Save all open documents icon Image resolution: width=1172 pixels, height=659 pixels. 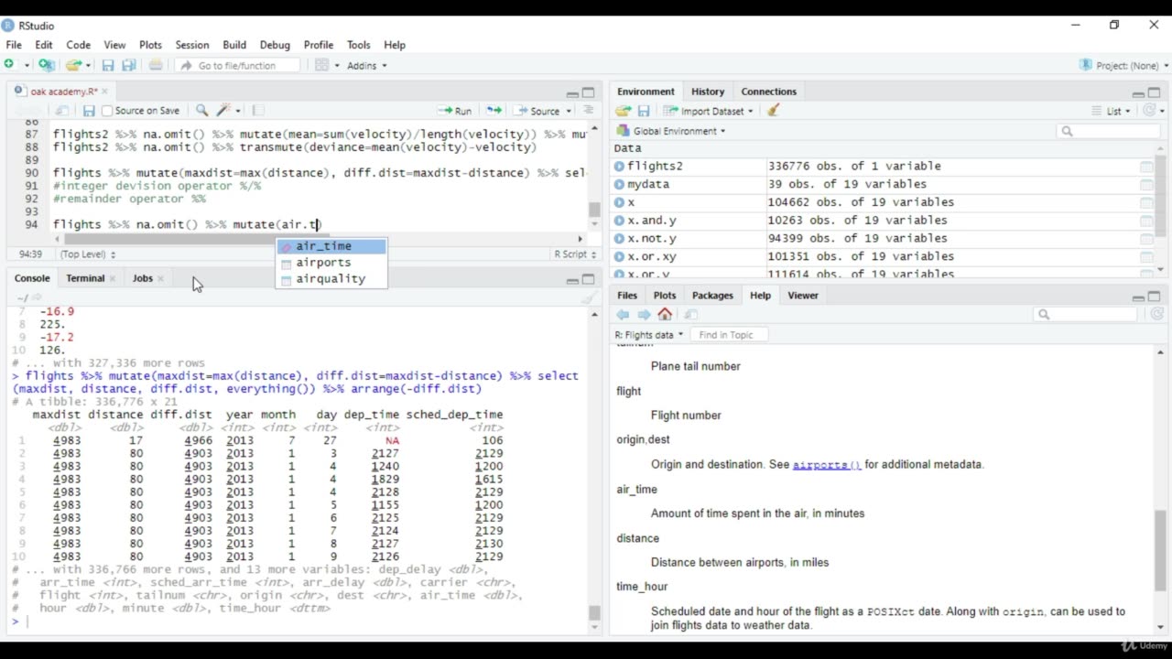tap(129, 65)
